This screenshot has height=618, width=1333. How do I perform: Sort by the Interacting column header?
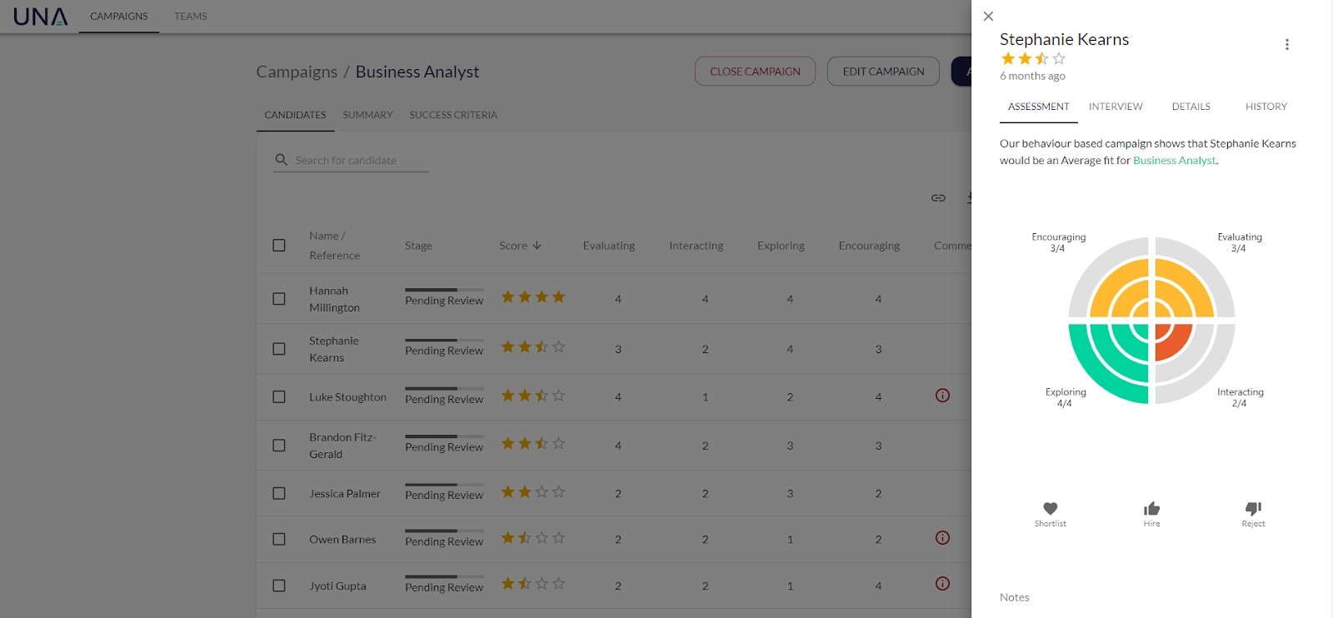pos(696,246)
